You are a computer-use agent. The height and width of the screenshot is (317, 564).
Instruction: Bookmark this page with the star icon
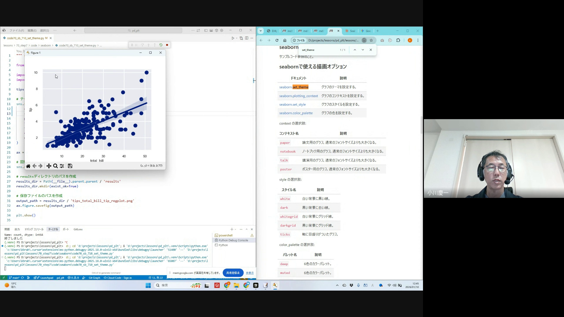pos(371,41)
